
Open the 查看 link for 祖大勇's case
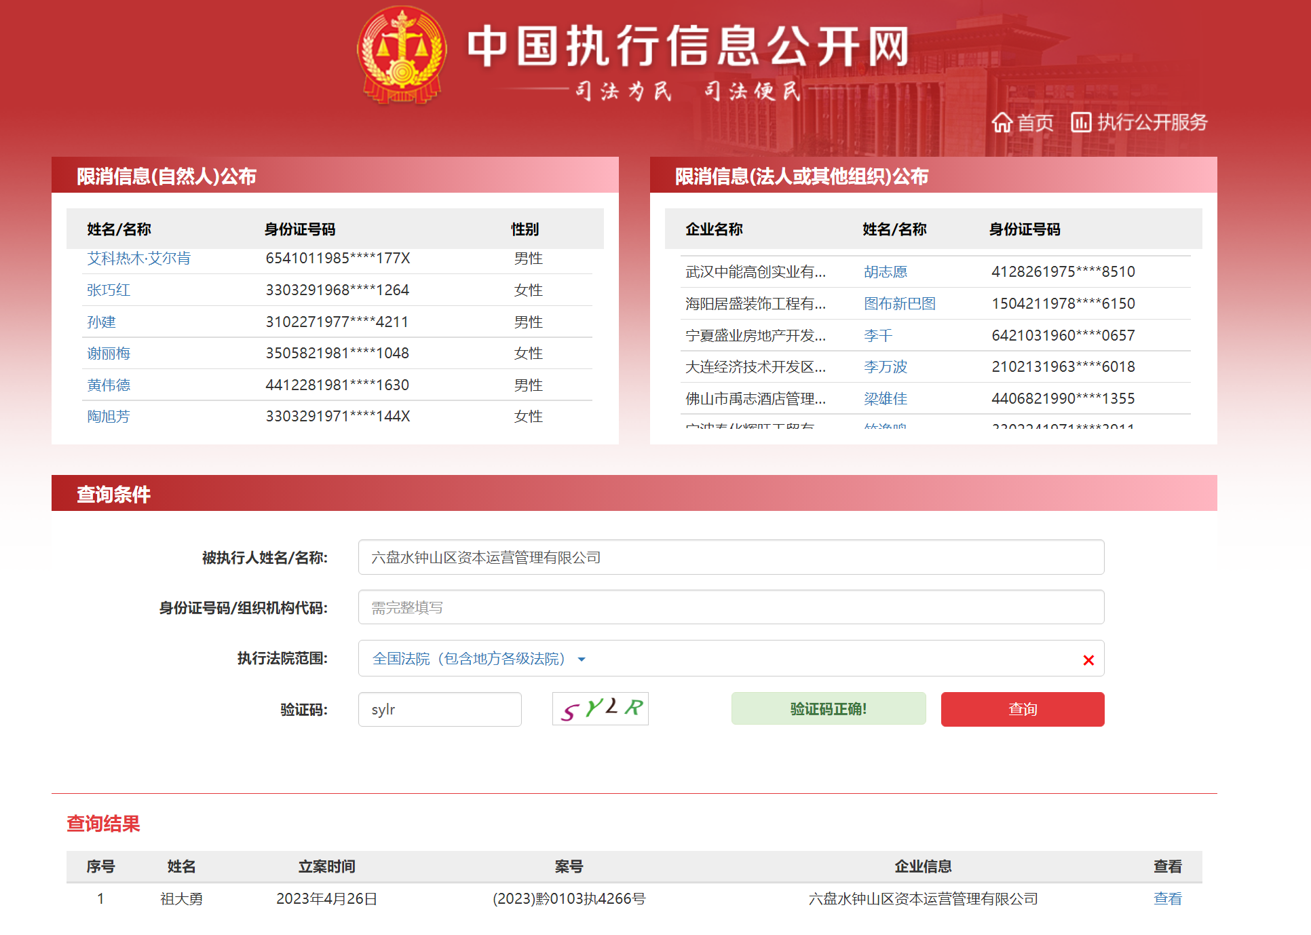tap(1166, 898)
